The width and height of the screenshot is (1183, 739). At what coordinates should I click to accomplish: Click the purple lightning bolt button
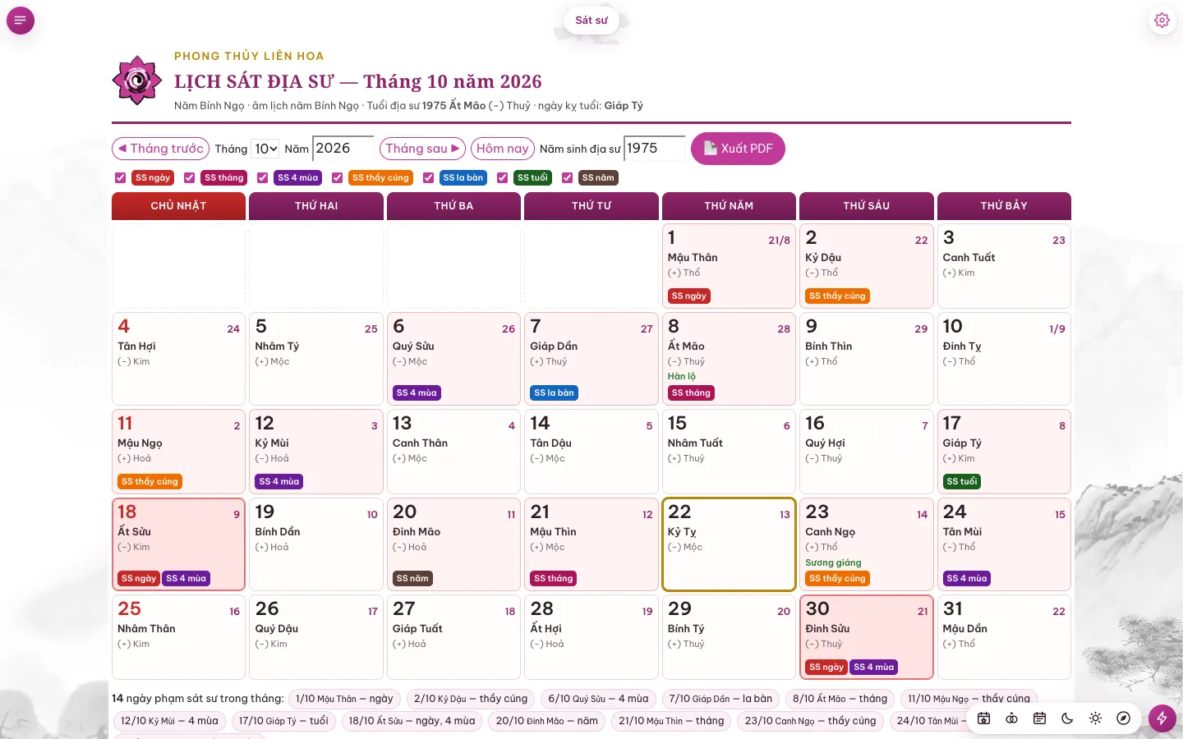coord(1162,718)
